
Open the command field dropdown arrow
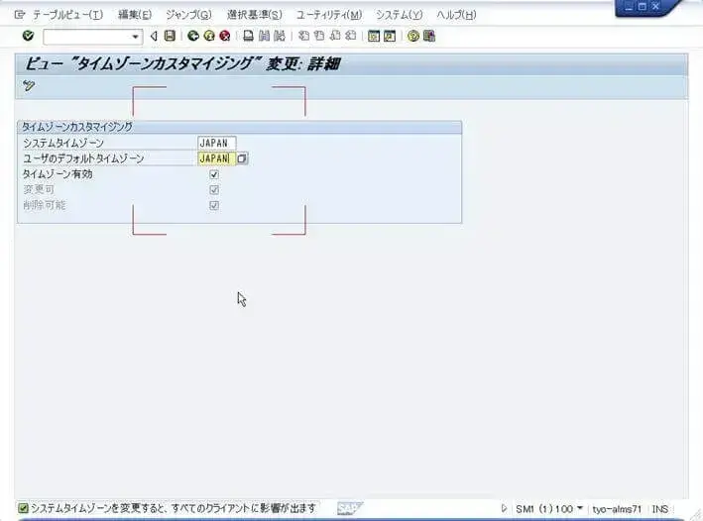pyautogui.click(x=136, y=37)
